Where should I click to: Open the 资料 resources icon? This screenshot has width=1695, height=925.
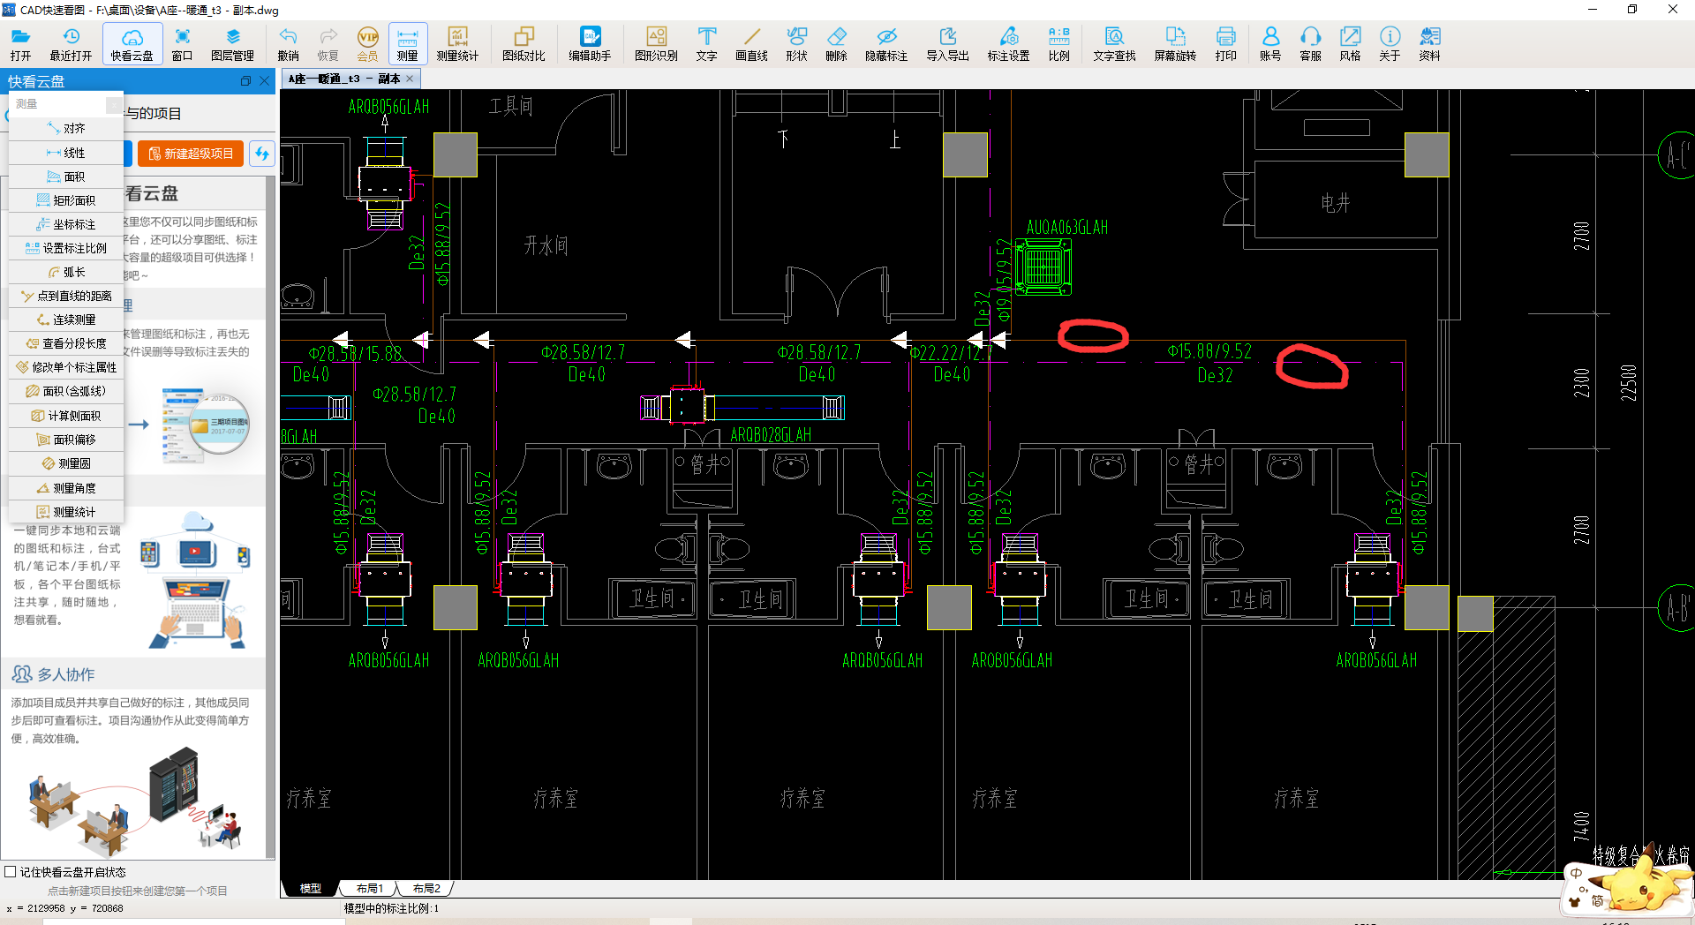[1429, 44]
